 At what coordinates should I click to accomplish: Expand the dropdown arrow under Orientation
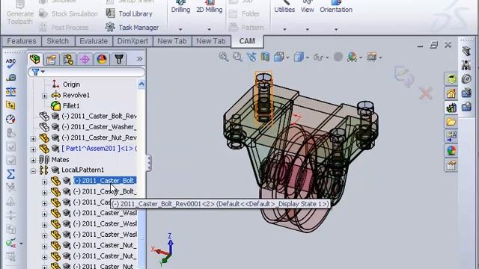[336, 30]
